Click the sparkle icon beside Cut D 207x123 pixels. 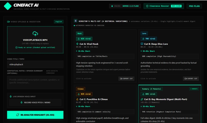[x=142, y=99]
